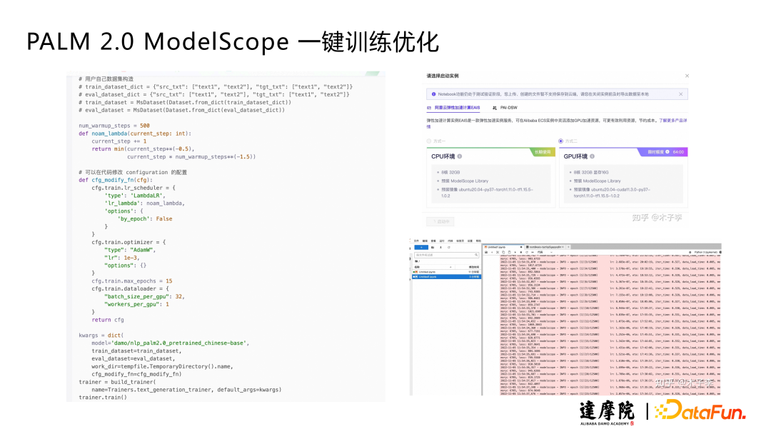Open the cell type dropdown
The width and height of the screenshot is (771, 434).
544,252
